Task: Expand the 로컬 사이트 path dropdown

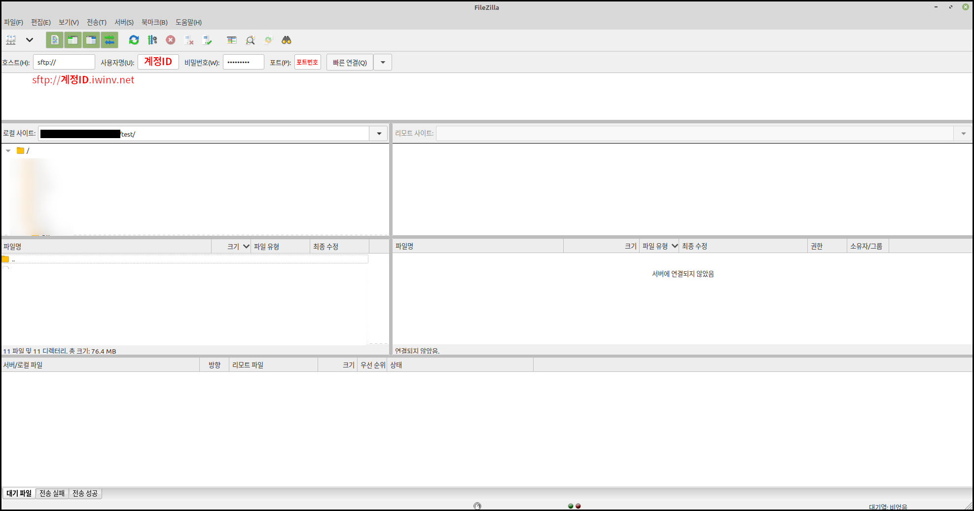Action: tap(379, 134)
